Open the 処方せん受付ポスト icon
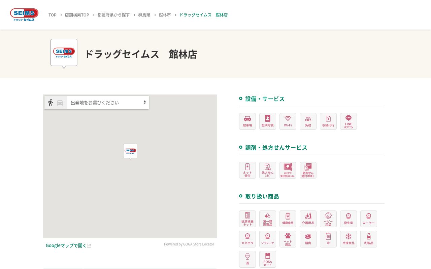431x269 pixels. pyautogui.click(x=308, y=170)
